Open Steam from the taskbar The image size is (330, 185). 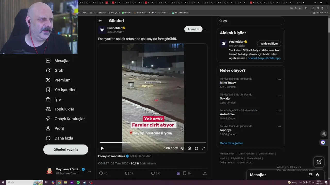(85, 182)
